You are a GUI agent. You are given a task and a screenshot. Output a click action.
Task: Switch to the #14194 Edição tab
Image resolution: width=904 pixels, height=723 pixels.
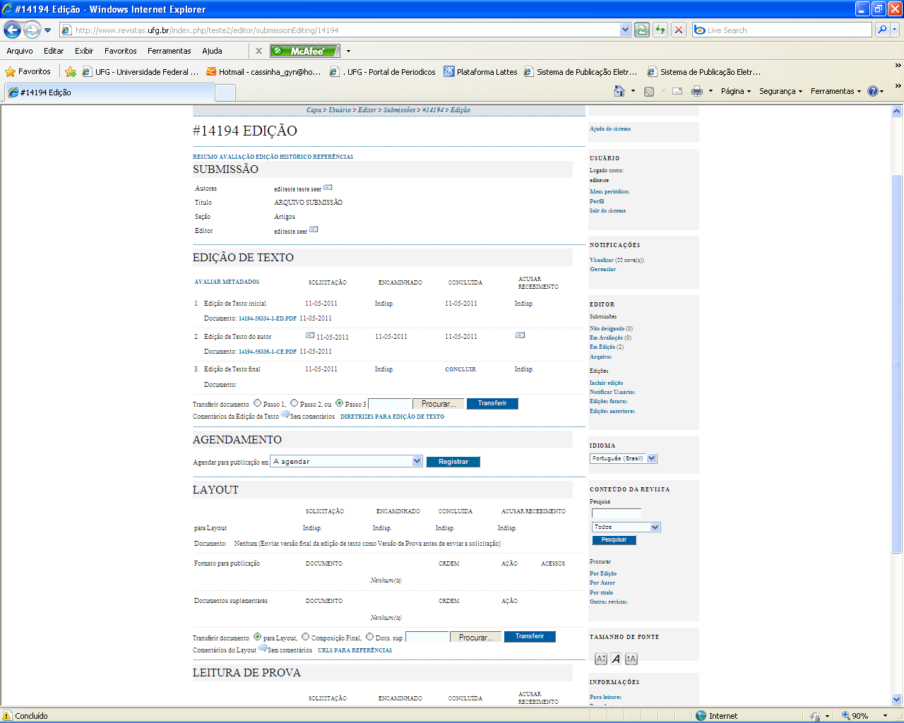pyautogui.click(x=109, y=92)
